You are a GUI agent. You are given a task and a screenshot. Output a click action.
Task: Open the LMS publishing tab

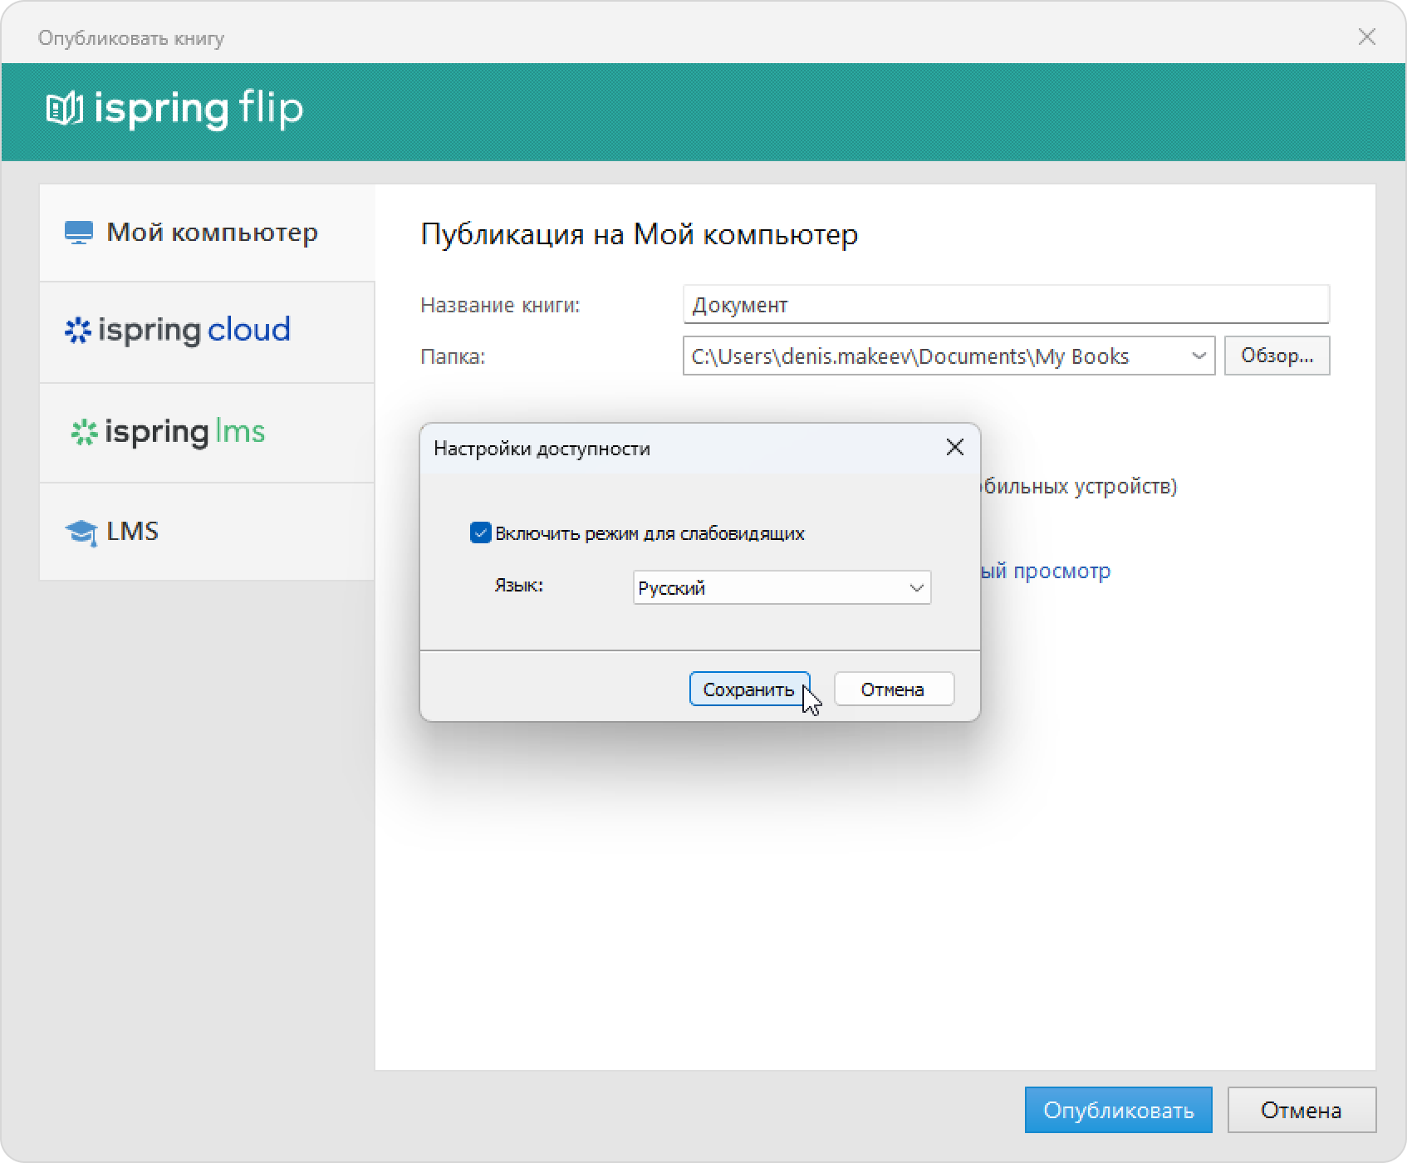pyautogui.click(x=207, y=532)
